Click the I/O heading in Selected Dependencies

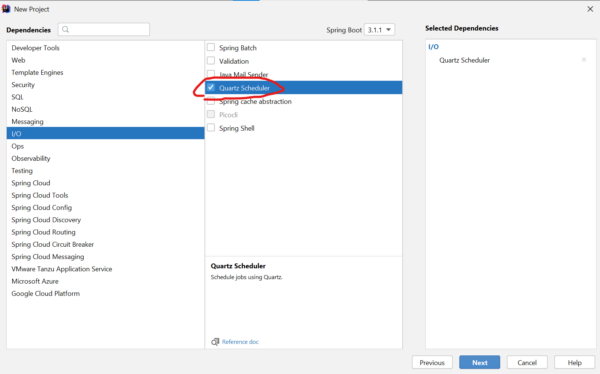coord(434,47)
